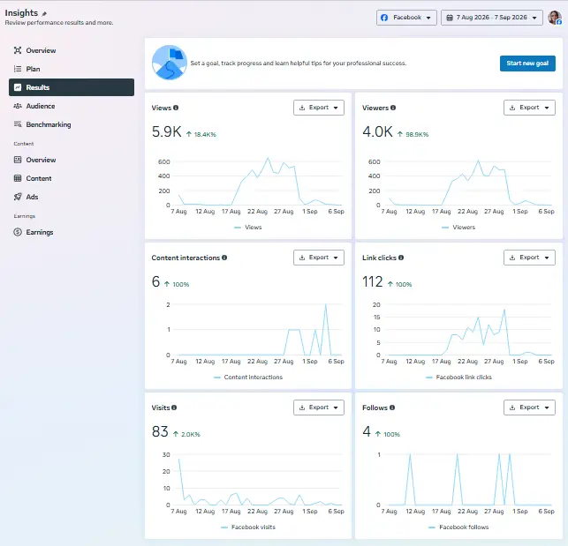Click the 18.4K% views change indicator
This screenshot has height=546, width=568.
tap(201, 134)
